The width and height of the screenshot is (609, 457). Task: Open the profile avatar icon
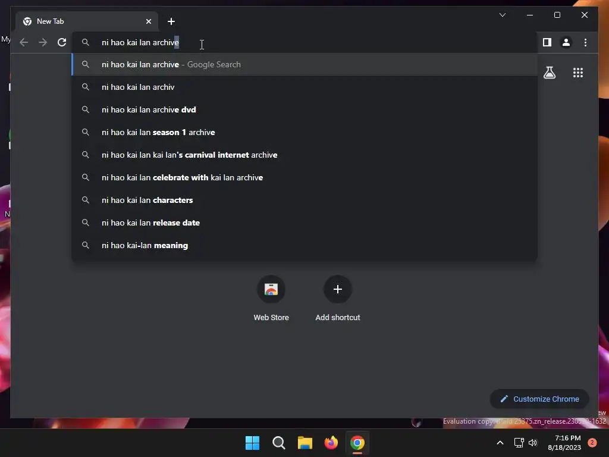coord(566,42)
